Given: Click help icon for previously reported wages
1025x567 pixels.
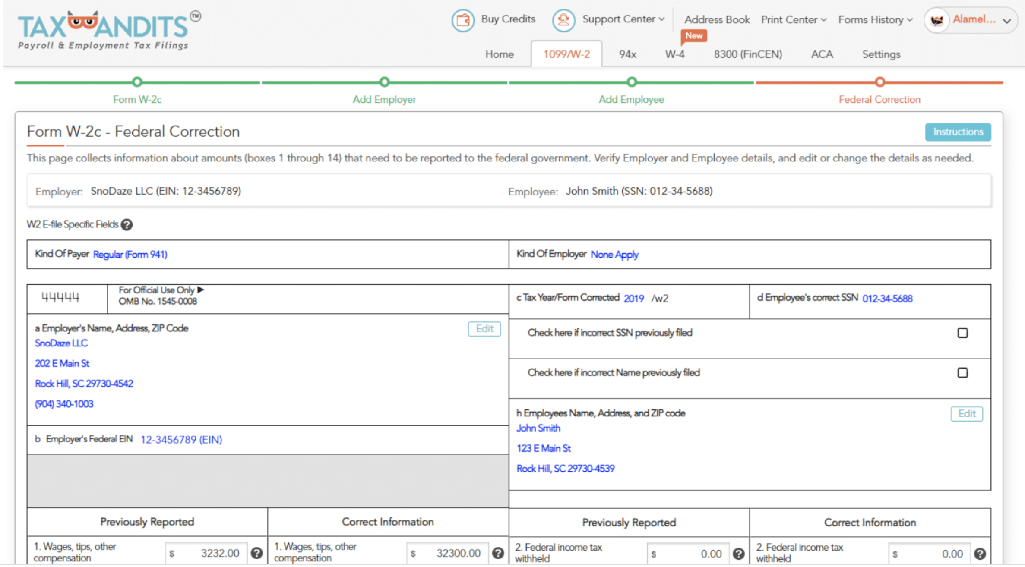Looking at the screenshot, I should tap(257, 553).
